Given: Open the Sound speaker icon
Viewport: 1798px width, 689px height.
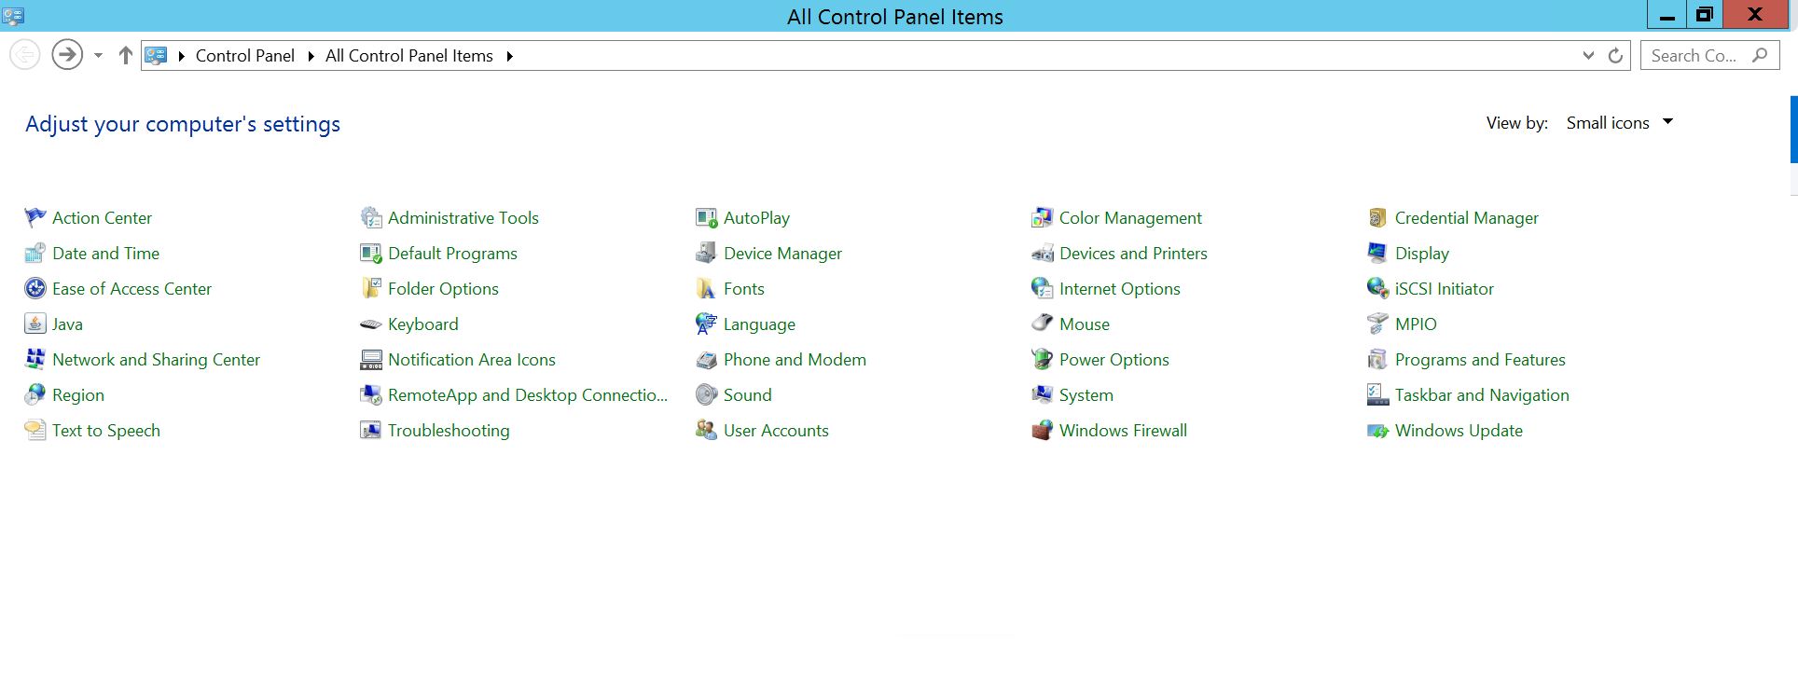Looking at the screenshot, I should click(707, 395).
